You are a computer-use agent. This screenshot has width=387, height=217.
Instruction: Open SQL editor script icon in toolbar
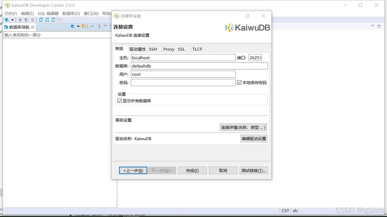coord(41,20)
